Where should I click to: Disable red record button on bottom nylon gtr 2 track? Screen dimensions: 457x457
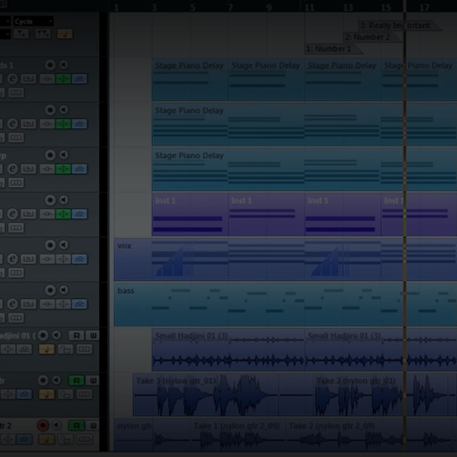[43, 426]
